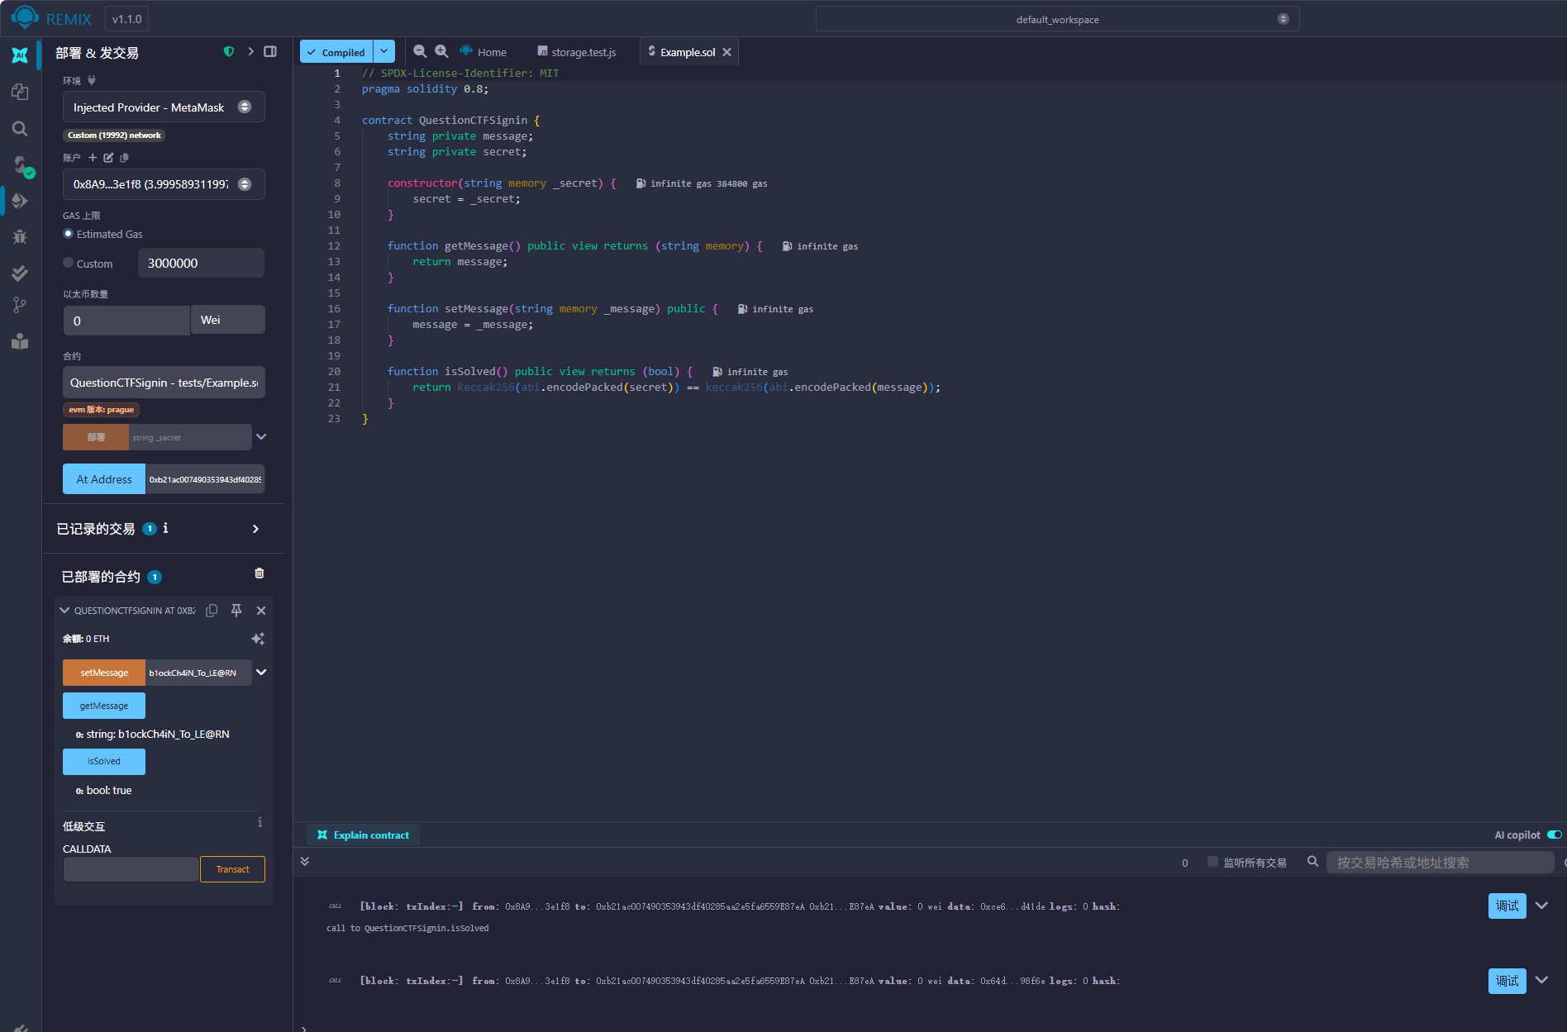Select the Estimated Gas radio option

pyautogui.click(x=69, y=234)
